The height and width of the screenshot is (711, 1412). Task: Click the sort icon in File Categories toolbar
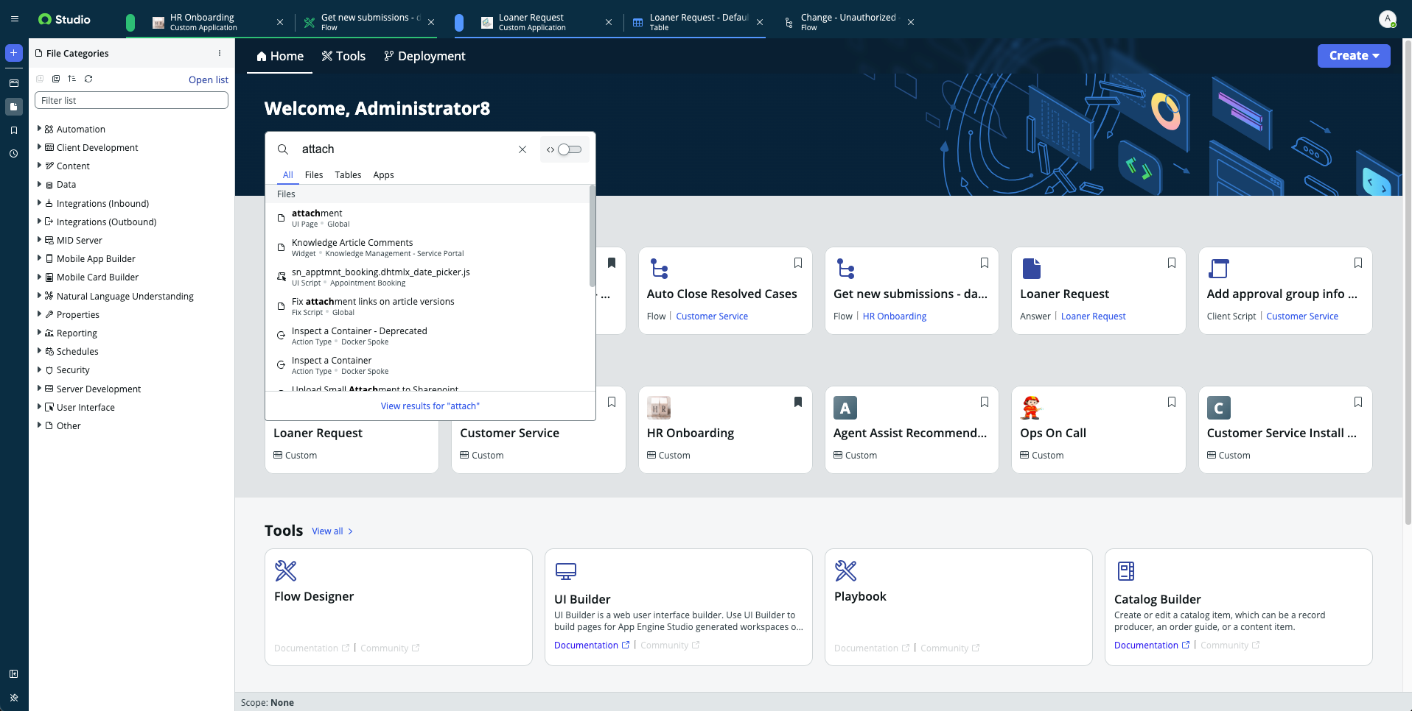(71, 79)
